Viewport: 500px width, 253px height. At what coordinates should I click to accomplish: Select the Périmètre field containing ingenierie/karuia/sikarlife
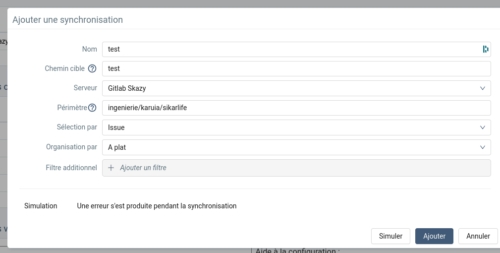[x=296, y=108]
